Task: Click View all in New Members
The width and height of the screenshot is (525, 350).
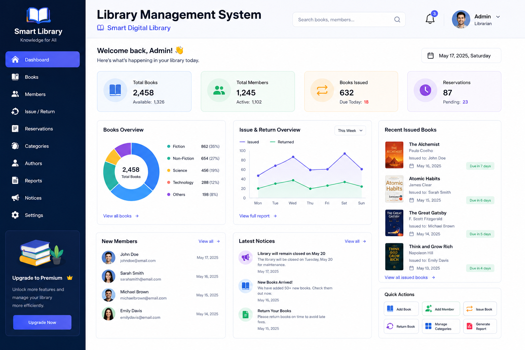Action: pos(209,241)
